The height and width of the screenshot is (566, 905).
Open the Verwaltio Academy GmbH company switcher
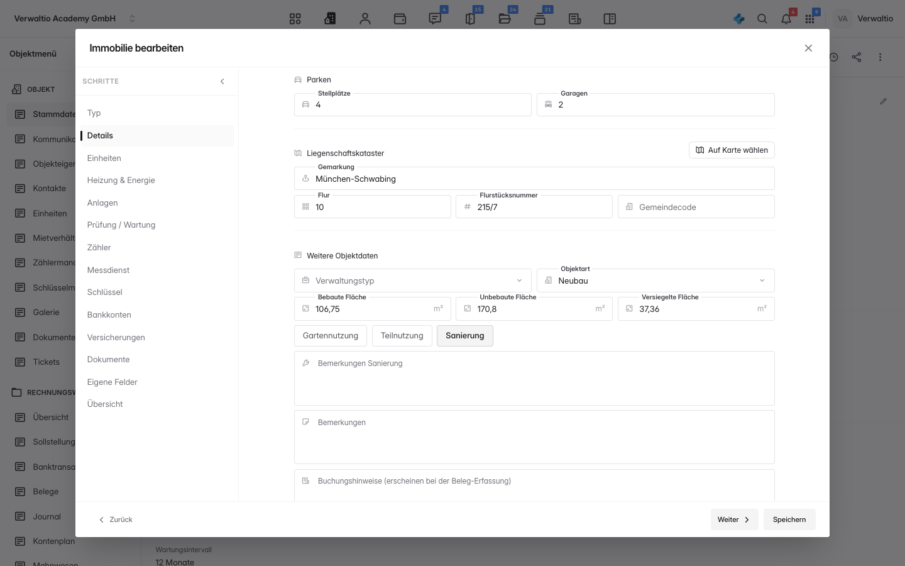coord(75,19)
